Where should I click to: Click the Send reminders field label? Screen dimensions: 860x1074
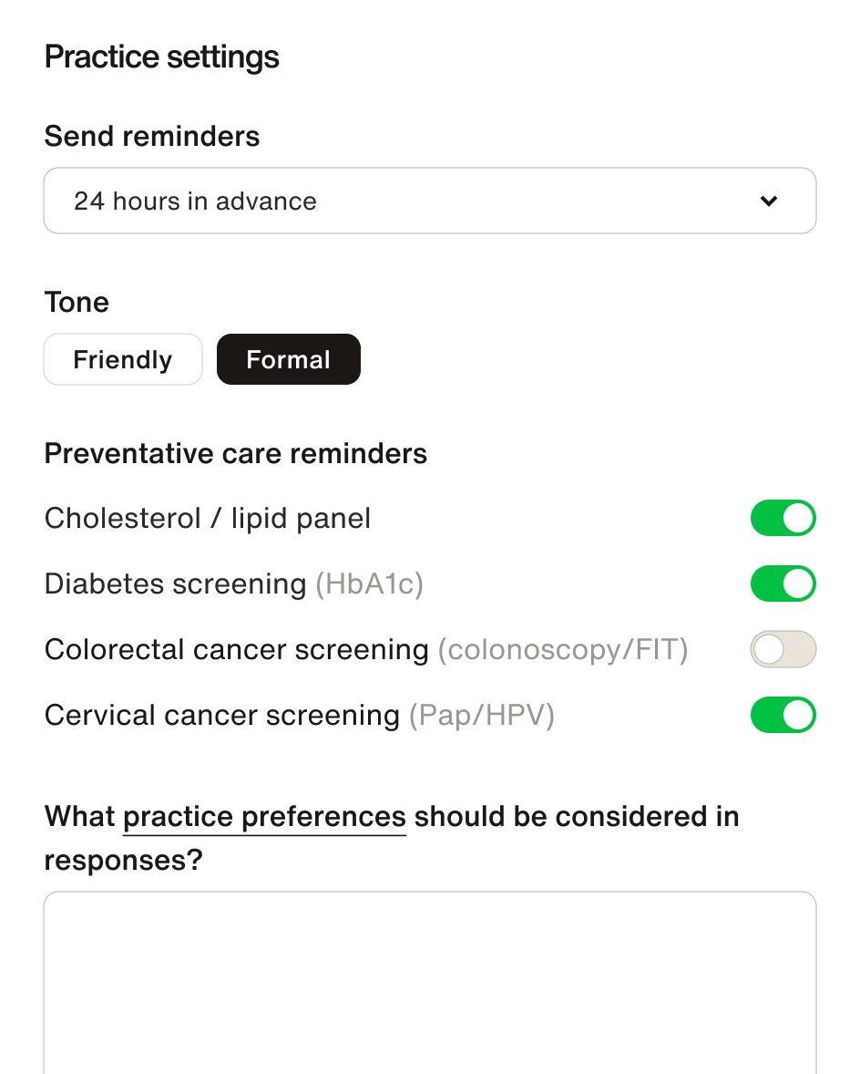click(152, 137)
